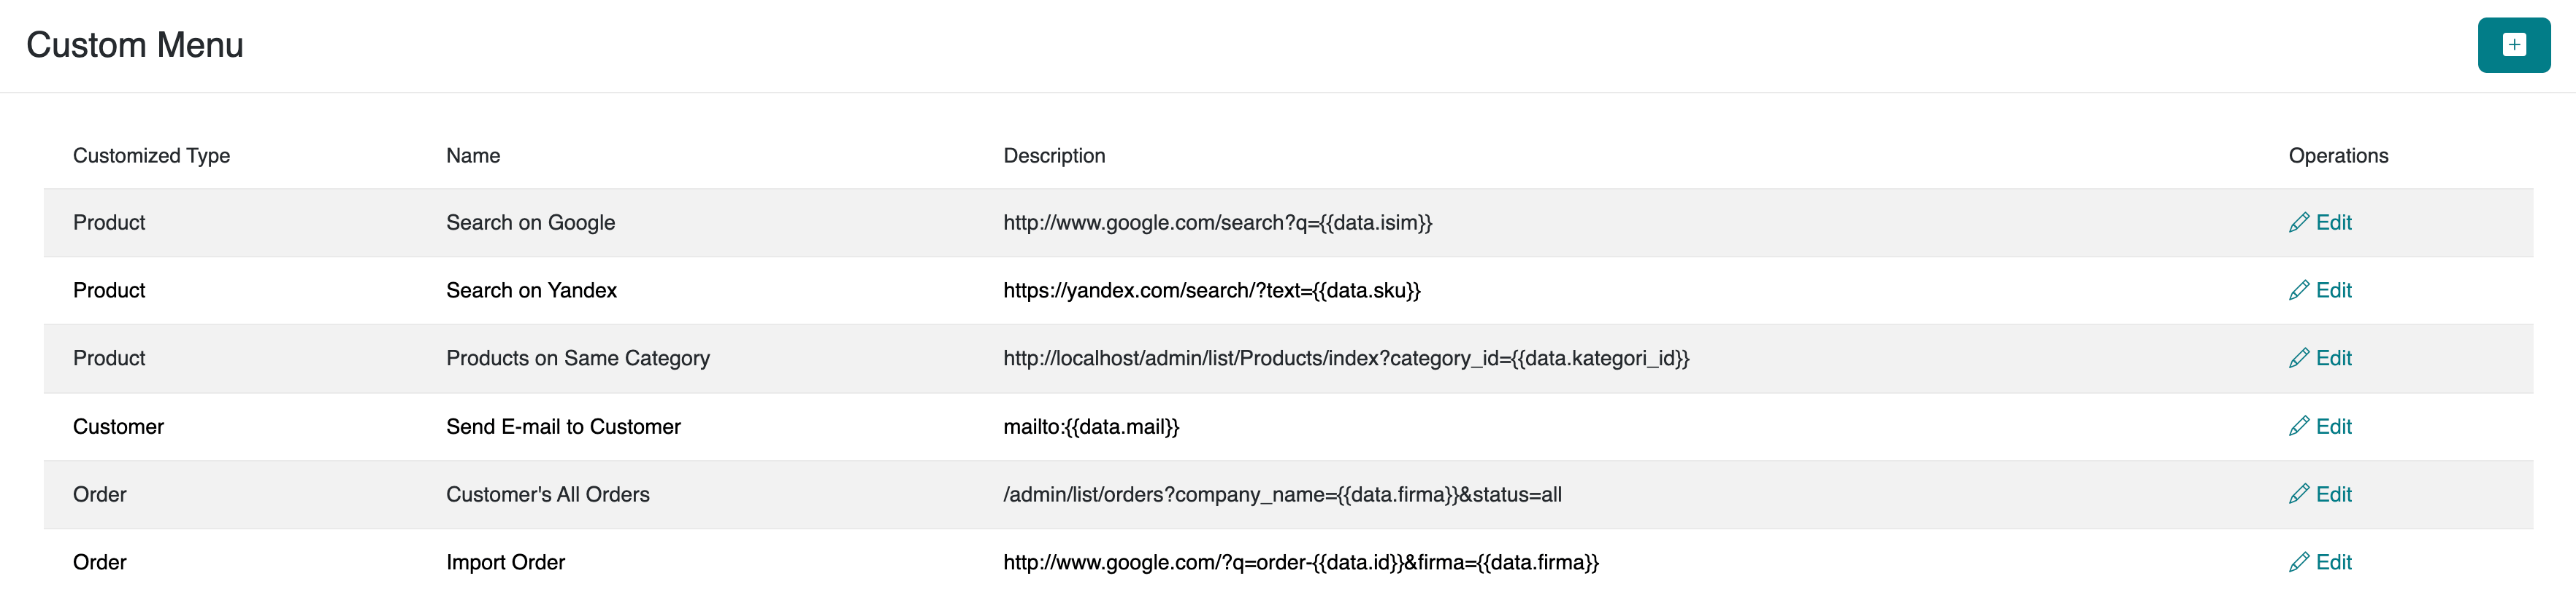Select the Customized Type column header

click(x=151, y=156)
